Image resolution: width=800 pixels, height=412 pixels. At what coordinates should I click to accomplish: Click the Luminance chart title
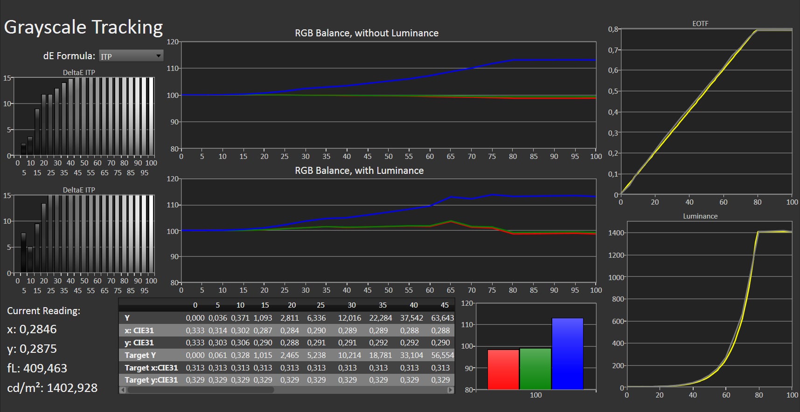[x=700, y=216]
